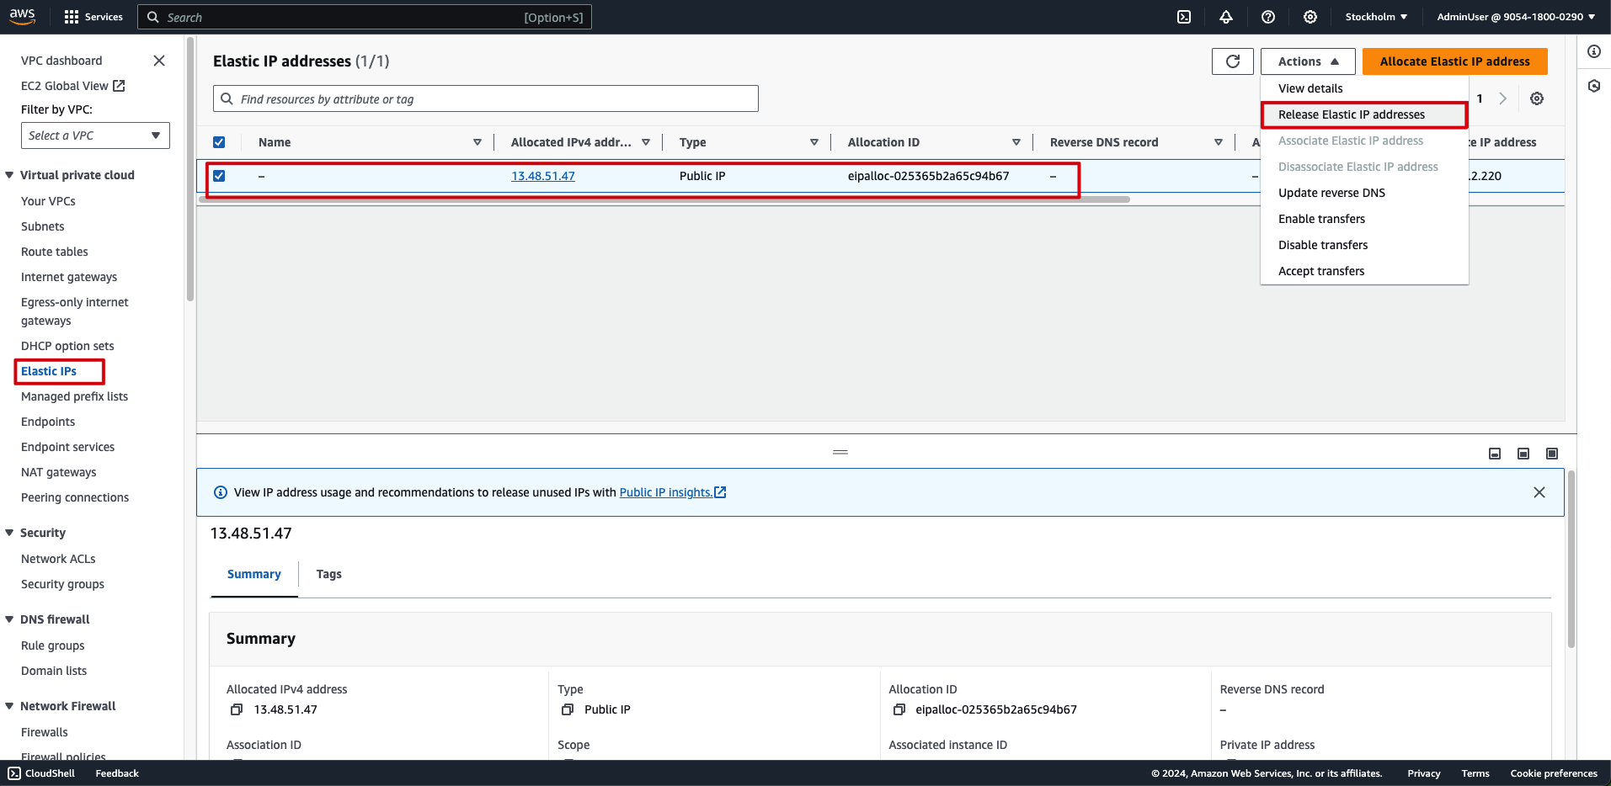Dismiss the Public IP insights banner
The height and width of the screenshot is (786, 1611).
pos(1539,492)
